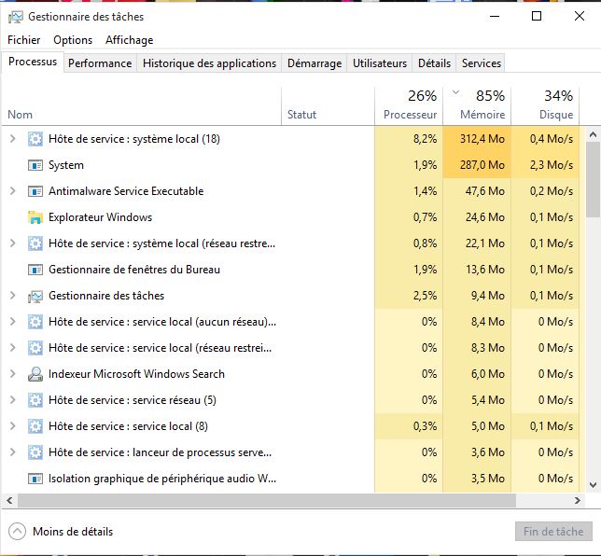Click the 8,2% processor value
Image resolution: width=601 pixels, height=556 pixels.
pyautogui.click(x=425, y=139)
